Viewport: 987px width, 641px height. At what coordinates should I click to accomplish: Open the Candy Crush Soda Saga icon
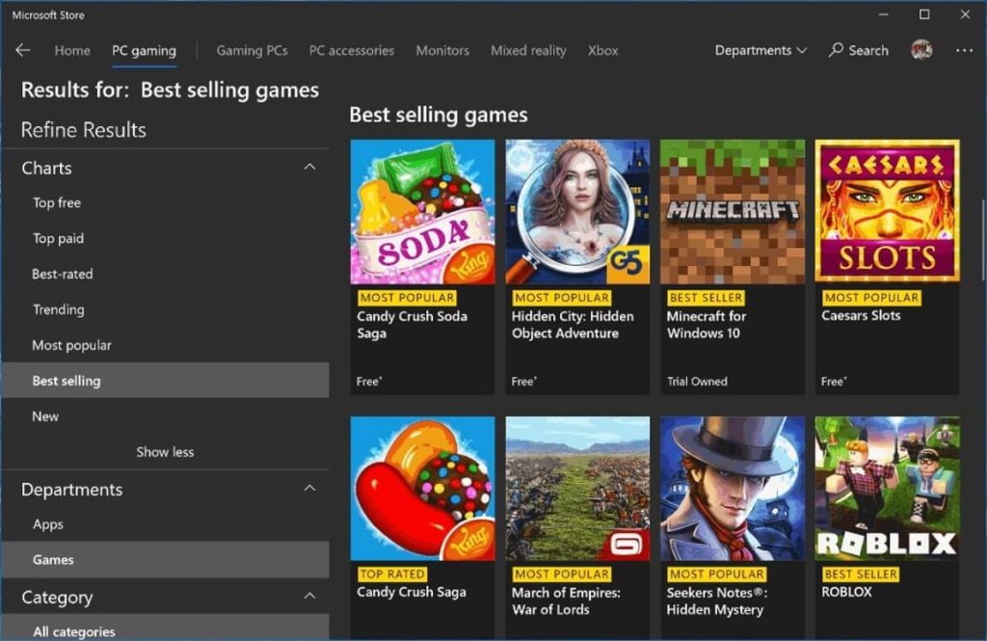pos(422,212)
